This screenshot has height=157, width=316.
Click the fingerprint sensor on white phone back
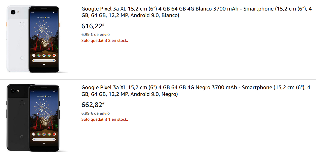point(22,24)
